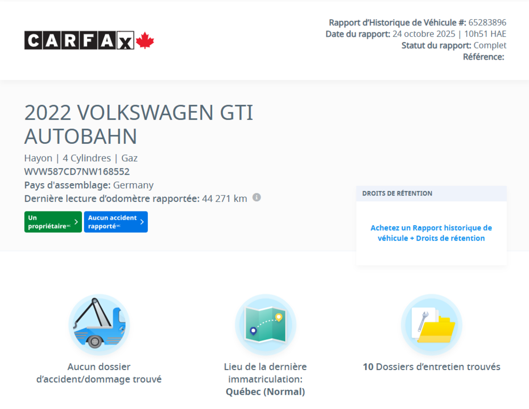Click the report number 65283896
The width and height of the screenshot is (529, 409).
click(488, 23)
